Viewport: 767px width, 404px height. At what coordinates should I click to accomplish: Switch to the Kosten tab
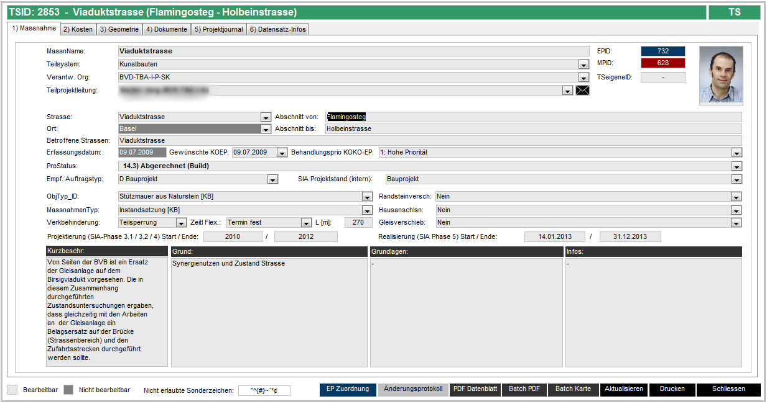click(x=78, y=29)
